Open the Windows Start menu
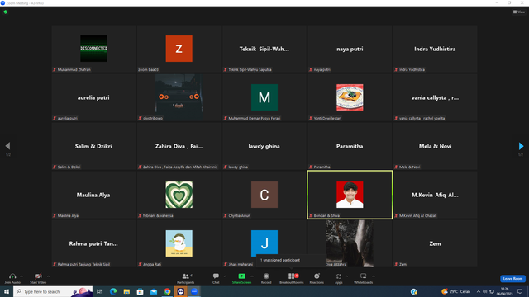This screenshot has width=529, height=297. 7,291
